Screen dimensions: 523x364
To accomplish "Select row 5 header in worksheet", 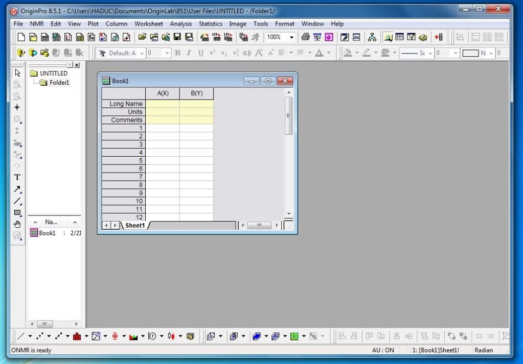I will pyautogui.click(x=123, y=160).
